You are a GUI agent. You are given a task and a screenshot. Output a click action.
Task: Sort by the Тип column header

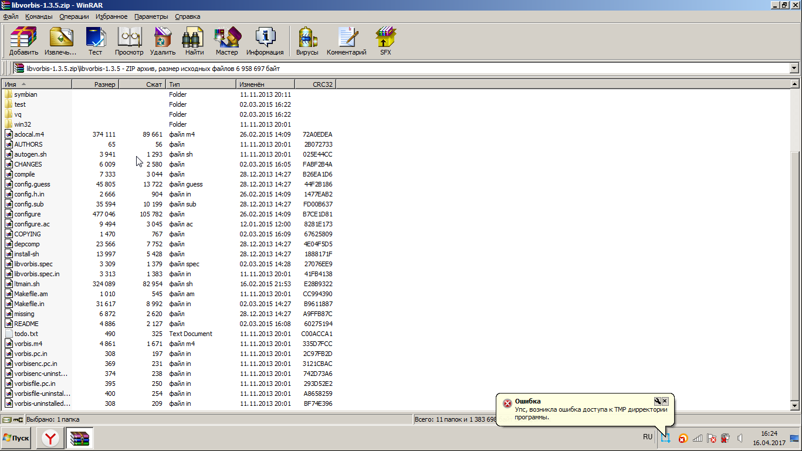tap(201, 84)
